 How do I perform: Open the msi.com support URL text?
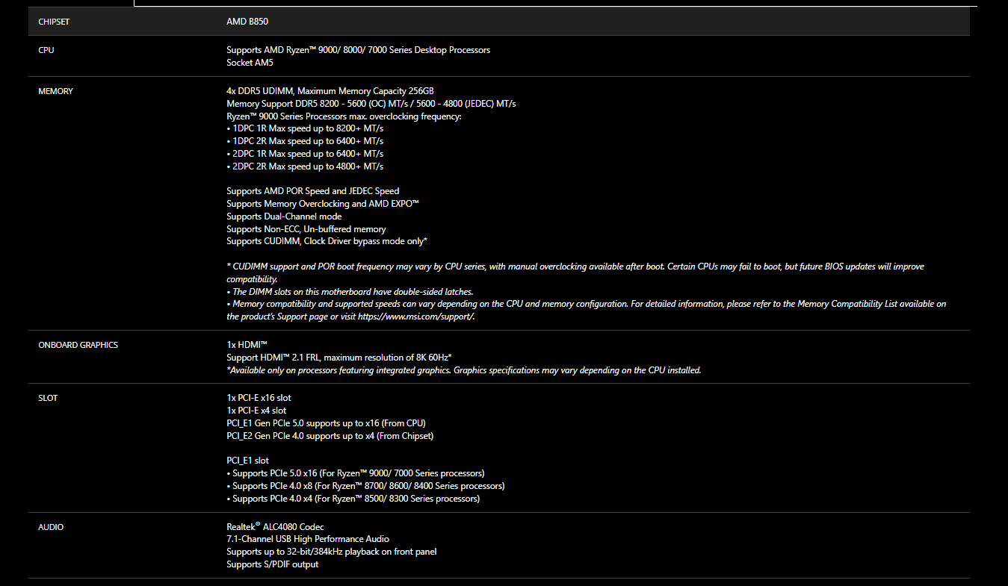pyautogui.click(x=415, y=317)
